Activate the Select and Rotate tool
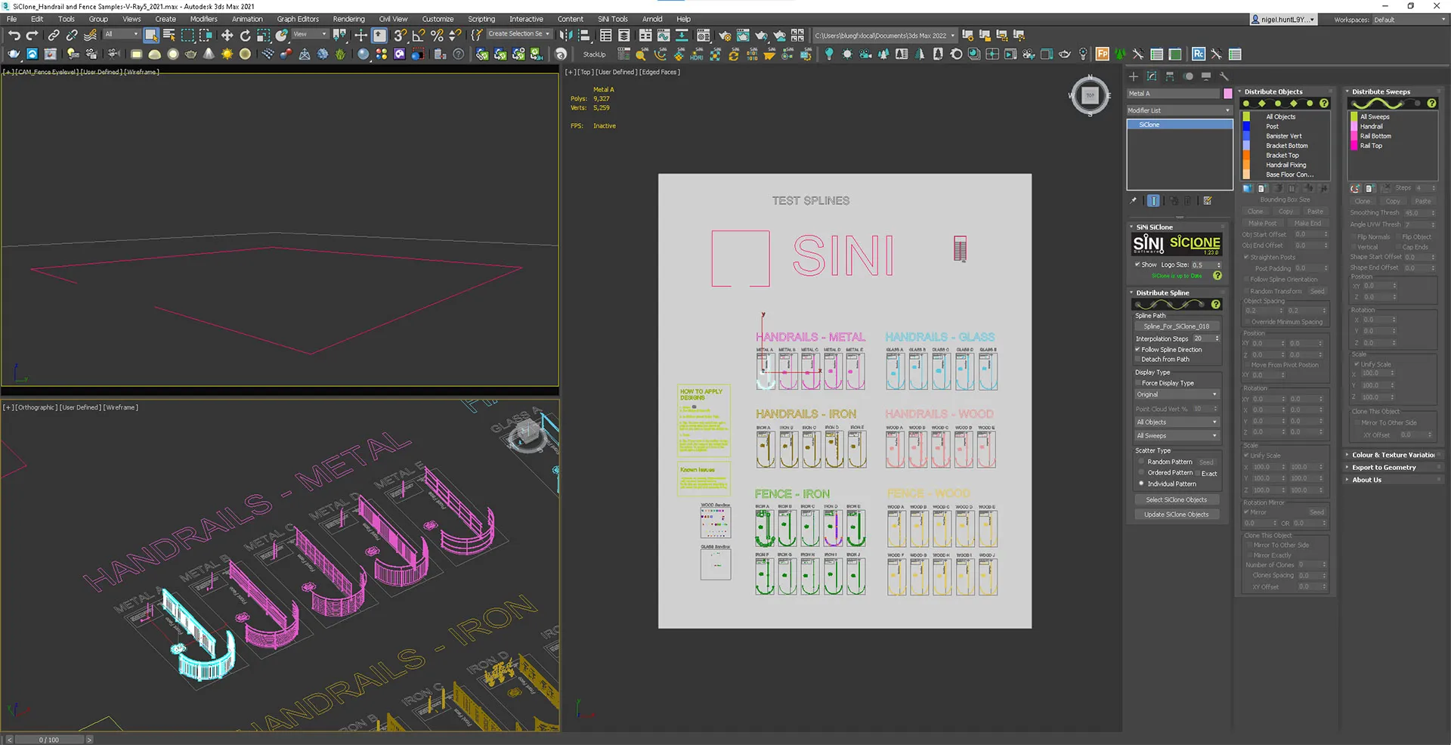 (245, 35)
